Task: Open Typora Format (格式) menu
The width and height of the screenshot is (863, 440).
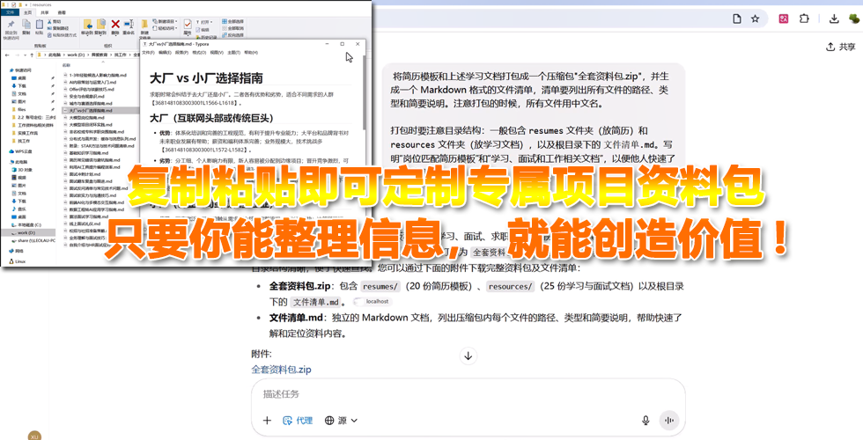Action: pos(199,53)
